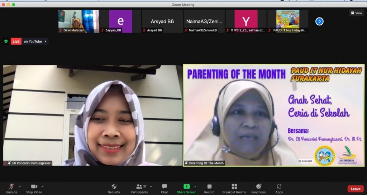
Task: Open the Apps panel
Action: pos(279,189)
